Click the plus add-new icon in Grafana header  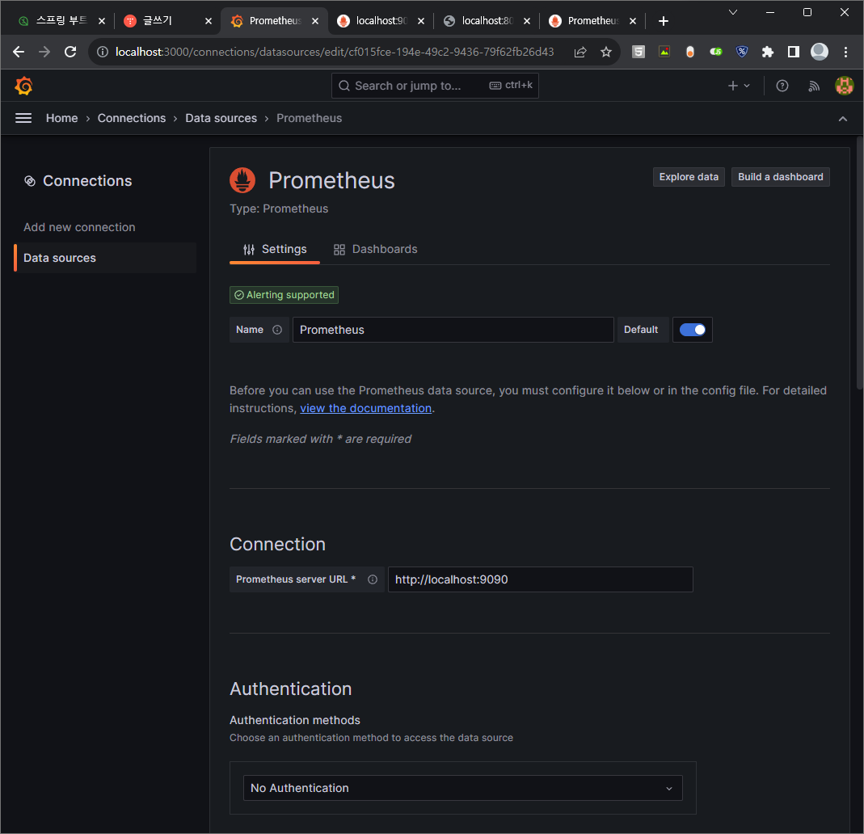click(739, 86)
